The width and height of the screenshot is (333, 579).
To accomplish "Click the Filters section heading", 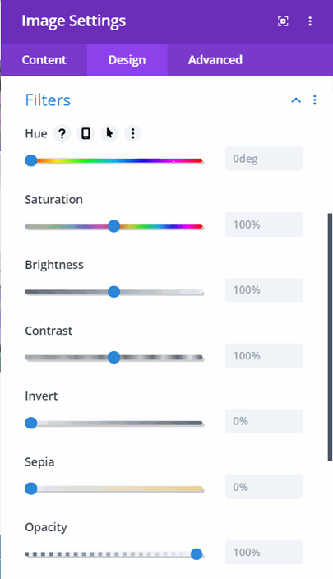I will (x=48, y=100).
